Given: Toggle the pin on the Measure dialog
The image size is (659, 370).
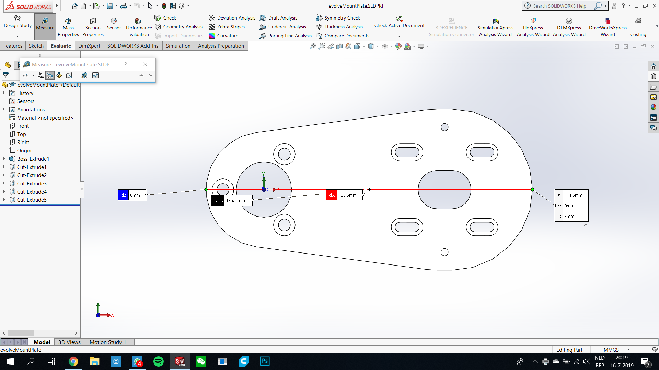Looking at the screenshot, I should tap(141, 75).
